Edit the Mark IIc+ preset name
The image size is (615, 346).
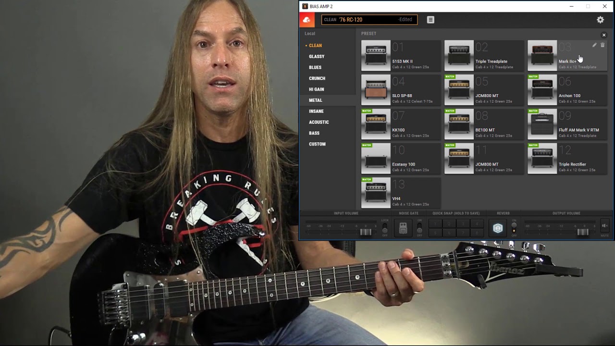tap(594, 45)
